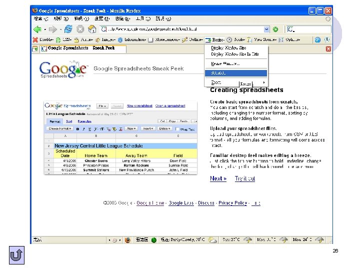The height and width of the screenshot is (270, 360).
Task: Click the Creating spreadsheets heading
Action: click(246, 90)
